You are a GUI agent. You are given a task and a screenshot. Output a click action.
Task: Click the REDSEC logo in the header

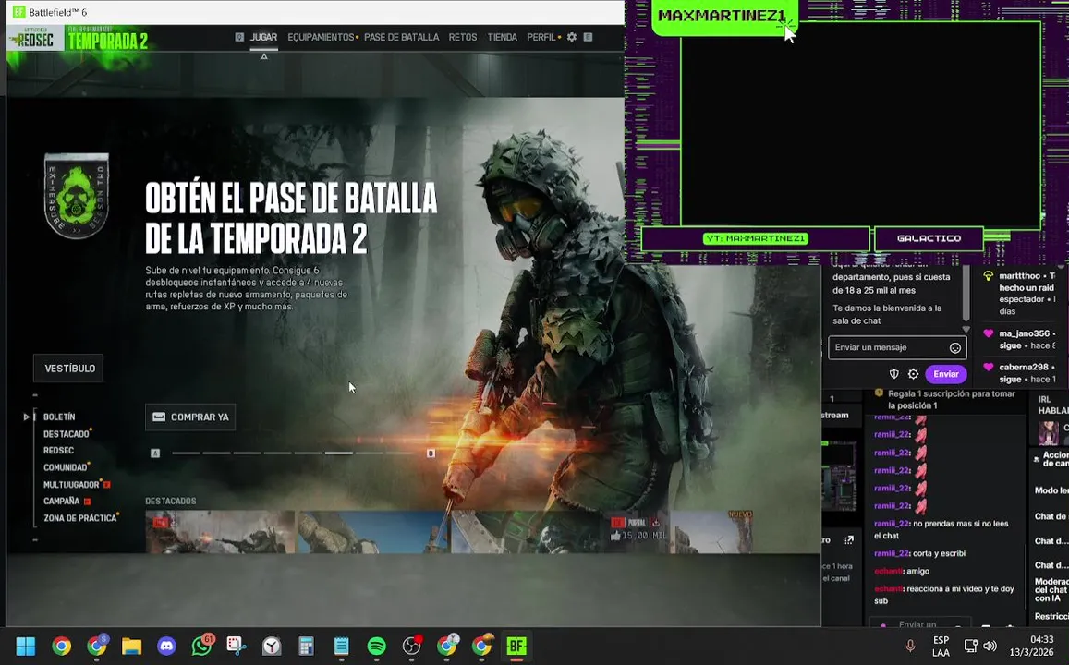pos(35,40)
